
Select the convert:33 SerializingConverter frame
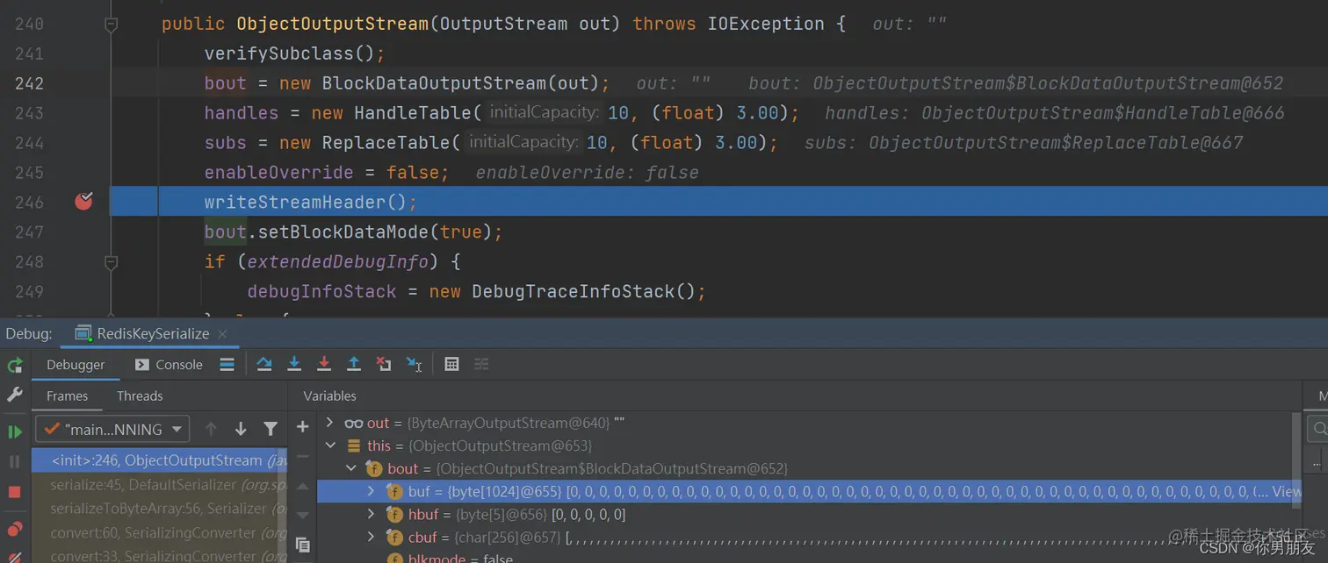160,555
